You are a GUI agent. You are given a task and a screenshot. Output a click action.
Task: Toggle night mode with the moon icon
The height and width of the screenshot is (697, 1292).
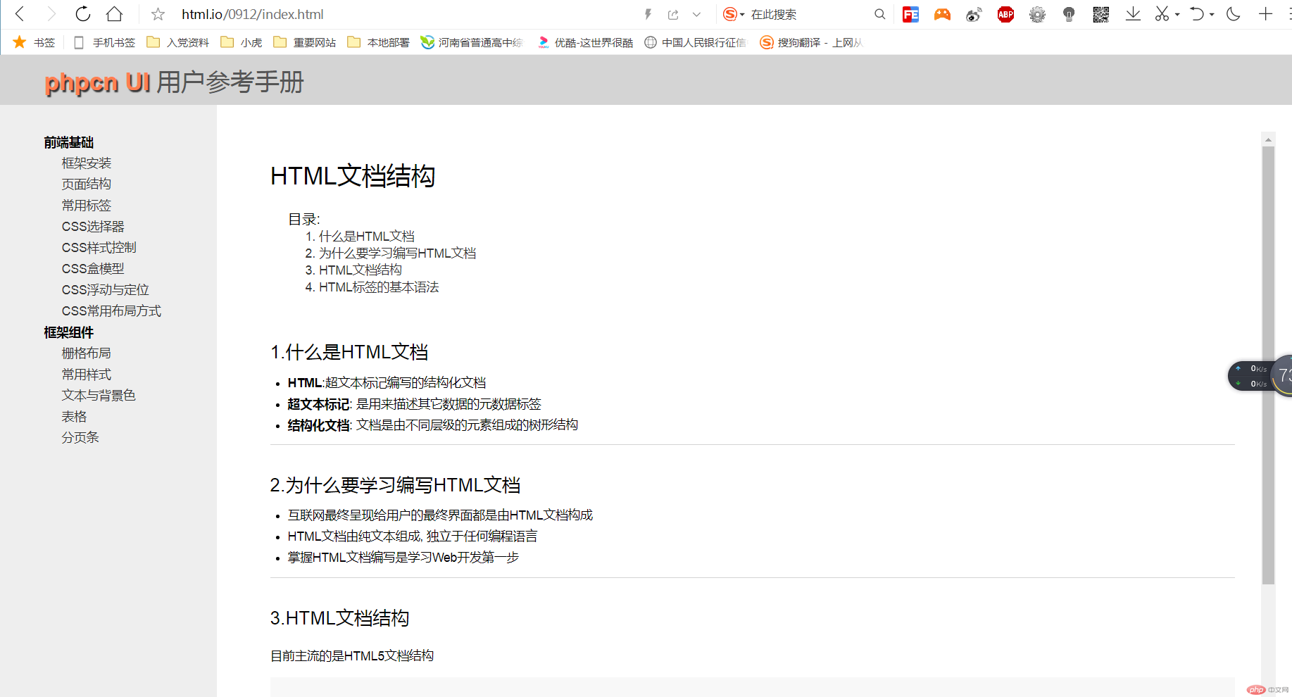pyautogui.click(x=1234, y=14)
